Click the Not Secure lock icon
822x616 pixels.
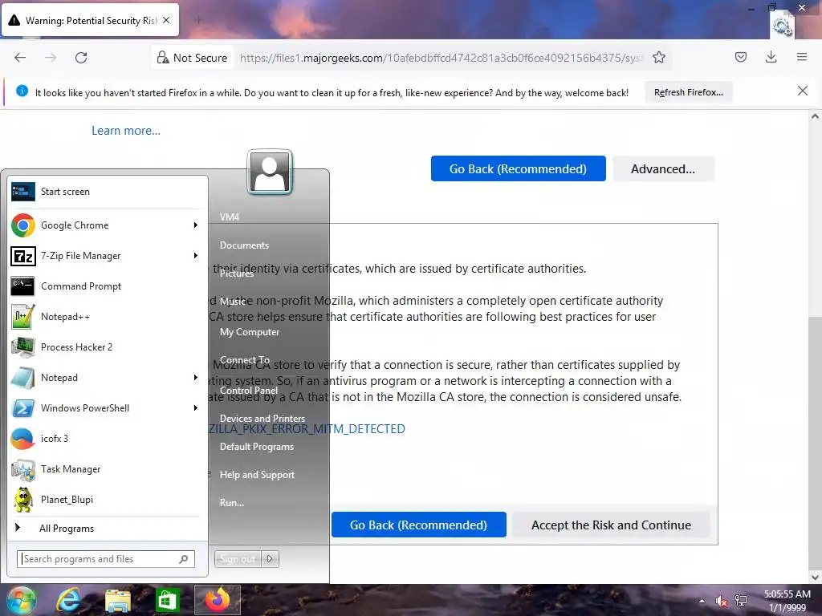163,58
